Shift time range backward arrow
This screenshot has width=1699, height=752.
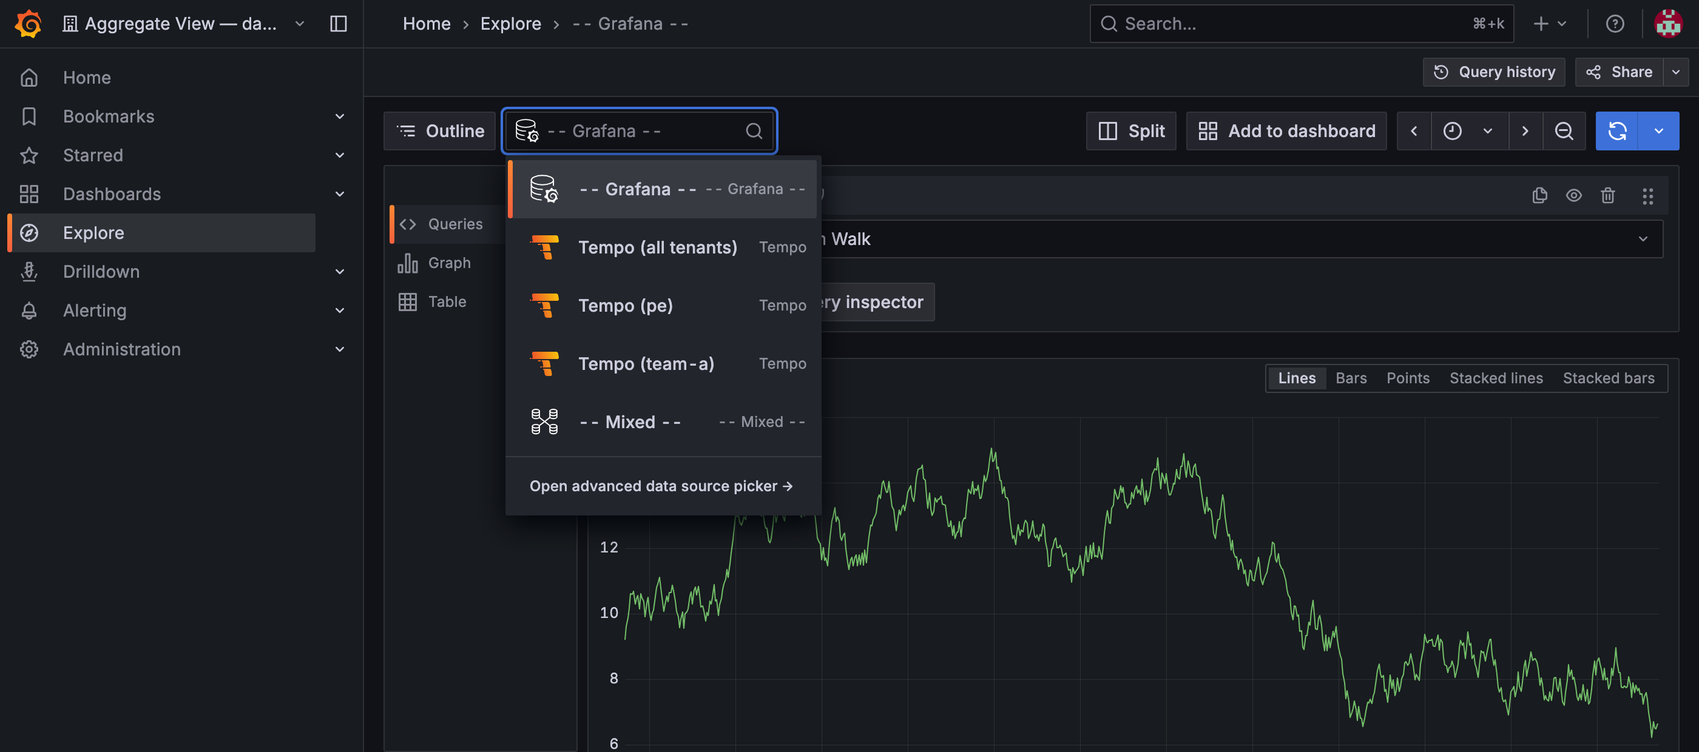pyautogui.click(x=1413, y=131)
